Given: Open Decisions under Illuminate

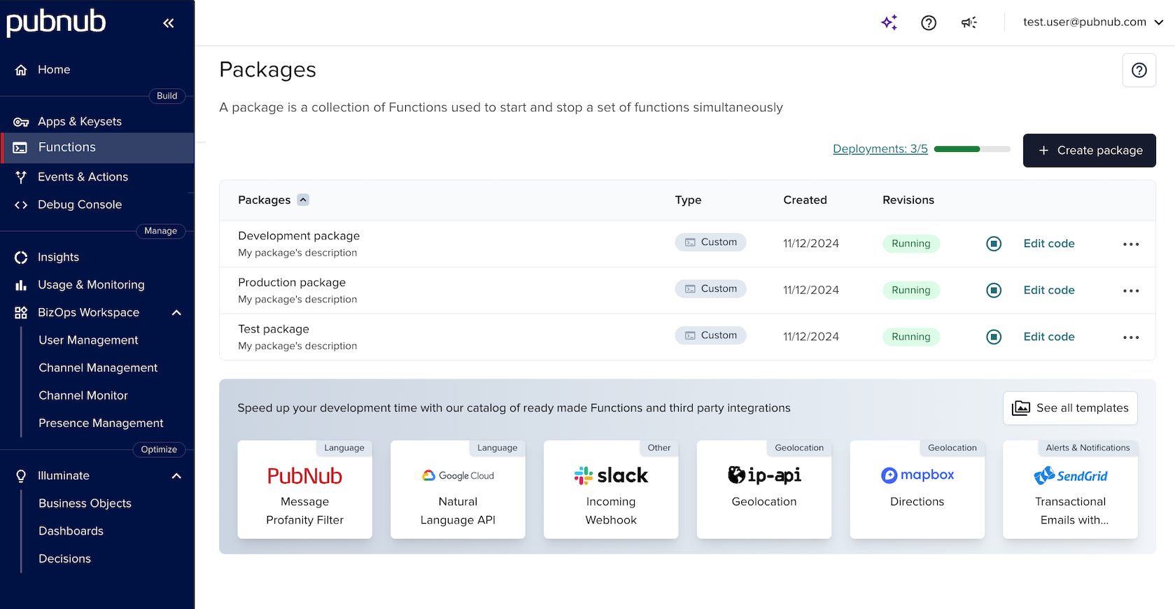Looking at the screenshot, I should pyautogui.click(x=64, y=559).
